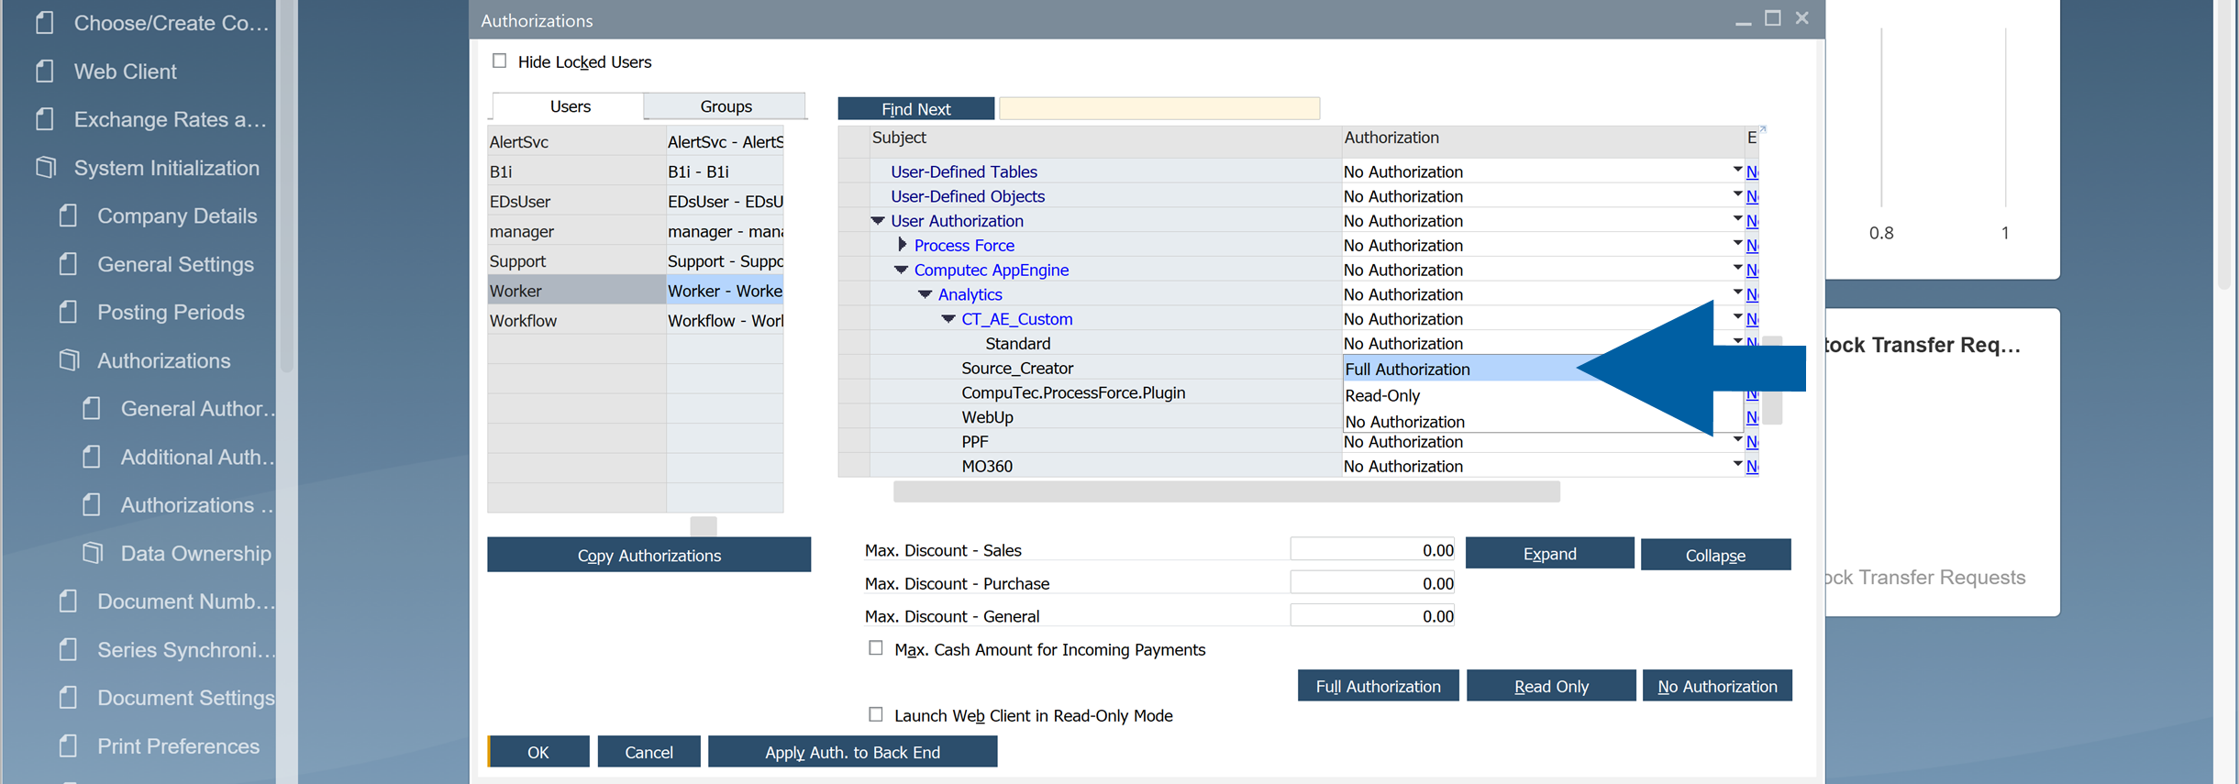The width and height of the screenshot is (2239, 784).
Task: Open Authorizations in the sidebar menu
Action: tap(164, 360)
